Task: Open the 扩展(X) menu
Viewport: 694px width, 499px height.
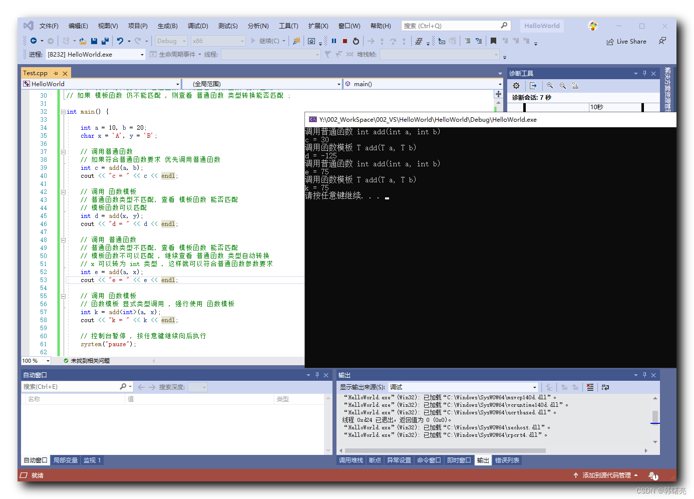Action: pos(318,26)
